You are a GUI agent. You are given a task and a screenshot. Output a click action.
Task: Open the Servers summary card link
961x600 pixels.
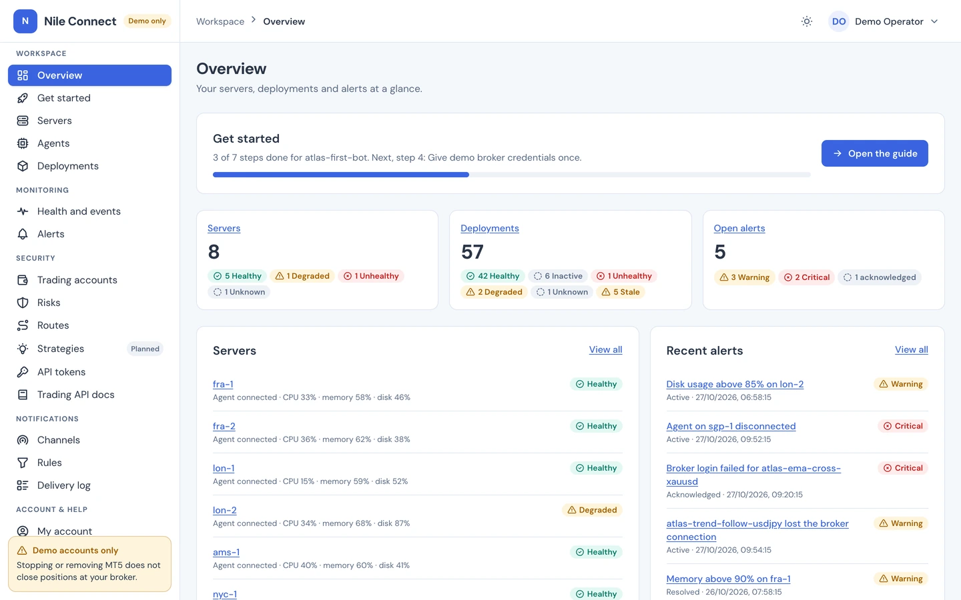[224, 228]
